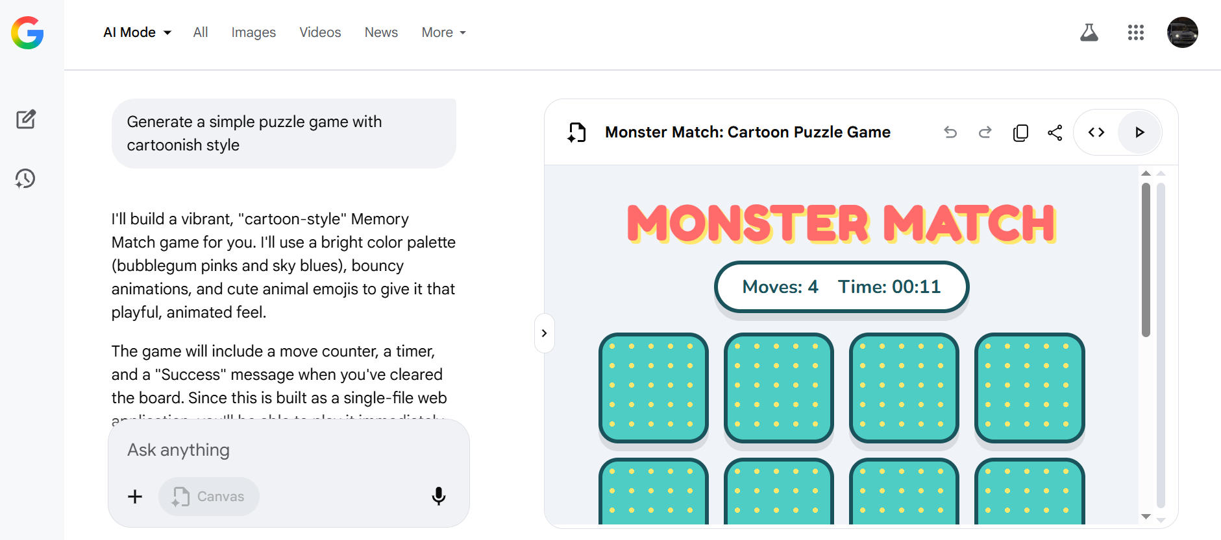Expand the AI Mode dropdown
The image size is (1221, 540).
[x=137, y=32]
